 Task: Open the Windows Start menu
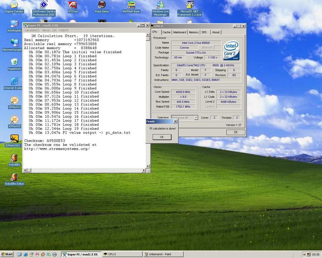click(7, 254)
